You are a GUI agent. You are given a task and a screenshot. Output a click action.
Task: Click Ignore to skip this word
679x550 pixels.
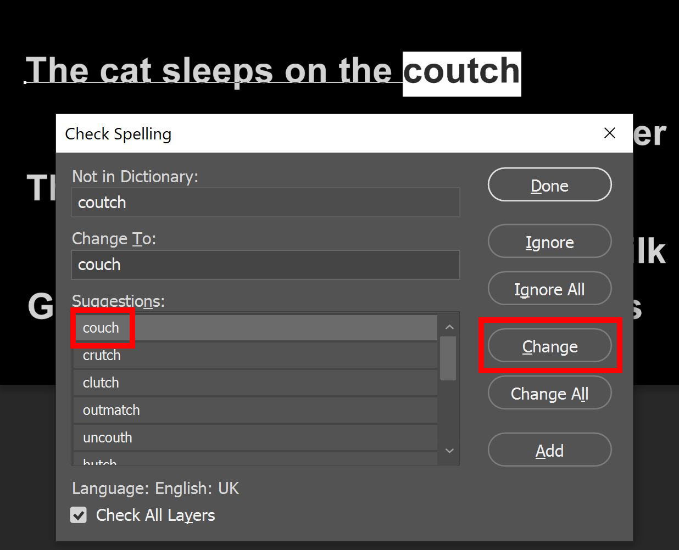point(549,242)
